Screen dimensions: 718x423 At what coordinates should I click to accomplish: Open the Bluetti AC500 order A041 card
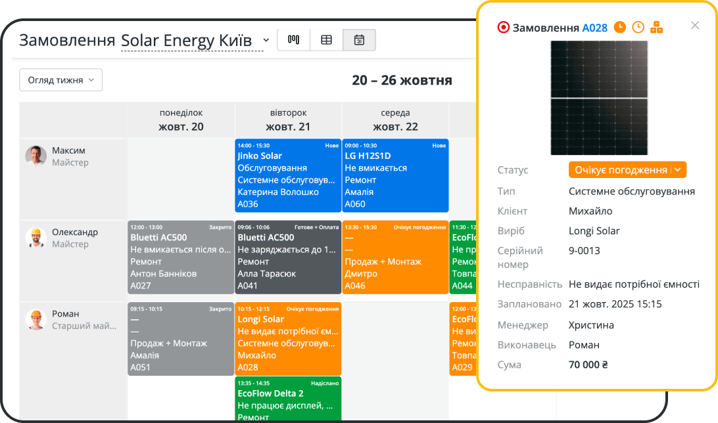(x=288, y=257)
